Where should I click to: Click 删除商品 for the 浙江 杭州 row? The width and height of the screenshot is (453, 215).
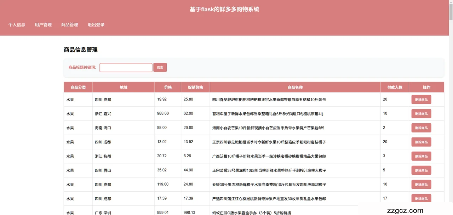pos(421,156)
